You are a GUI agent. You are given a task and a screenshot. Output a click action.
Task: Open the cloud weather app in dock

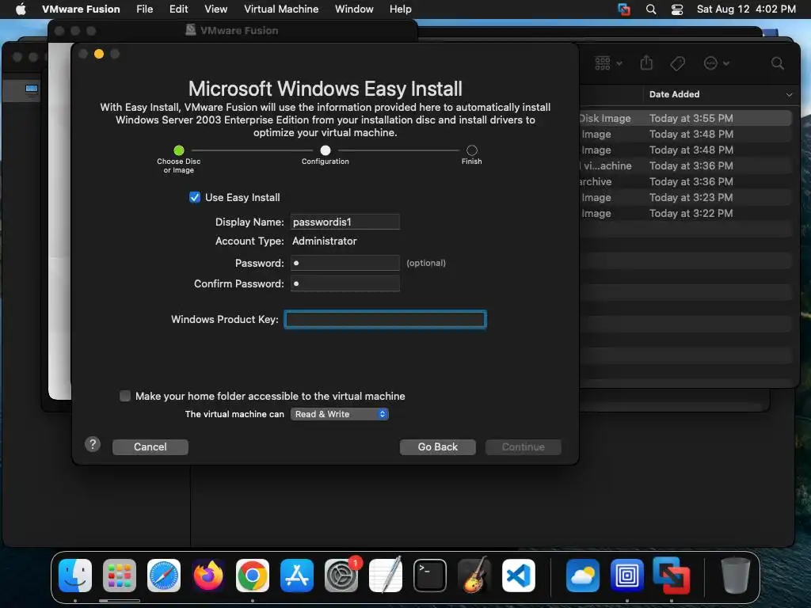coord(582,575)
